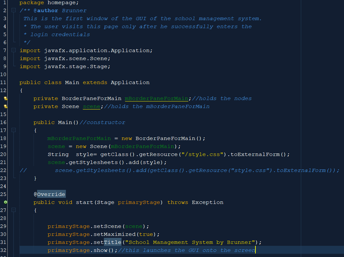This screenshot has height=257, width=344.
Task: Click 'javafx.application.Application' import
Action: click(x=97, y=51)
